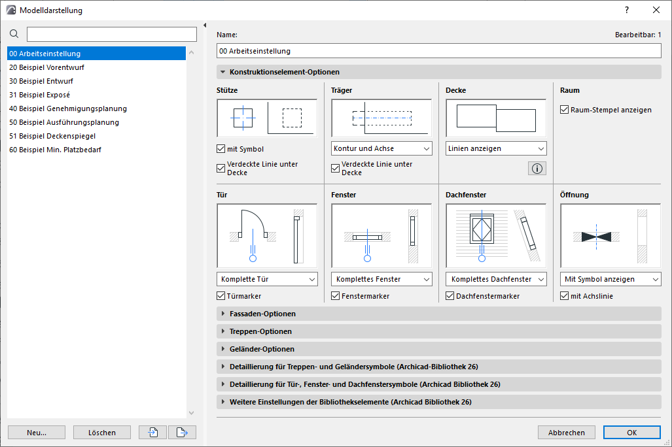Screen dimensions: 672x447
Task: Open the Kontur und Achse dropdown for Träger
Action: pos(381,148)
